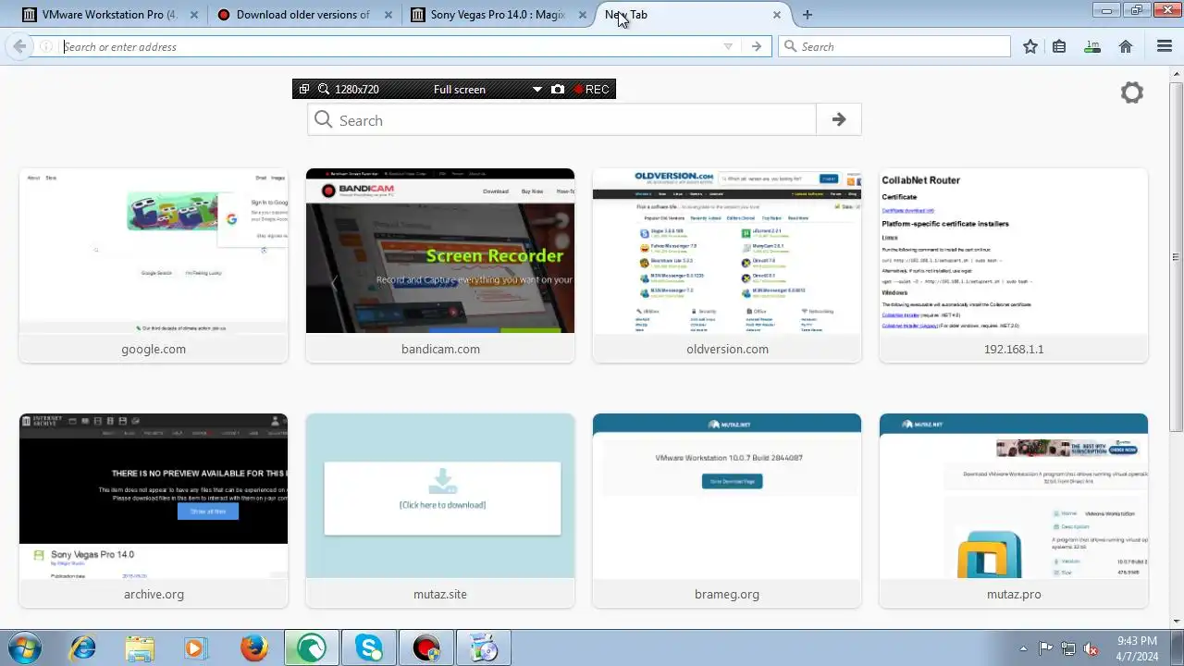Open address bar history dropdown arrow
The width and height of the screenshot is (1184, 666).
(728, 46)
